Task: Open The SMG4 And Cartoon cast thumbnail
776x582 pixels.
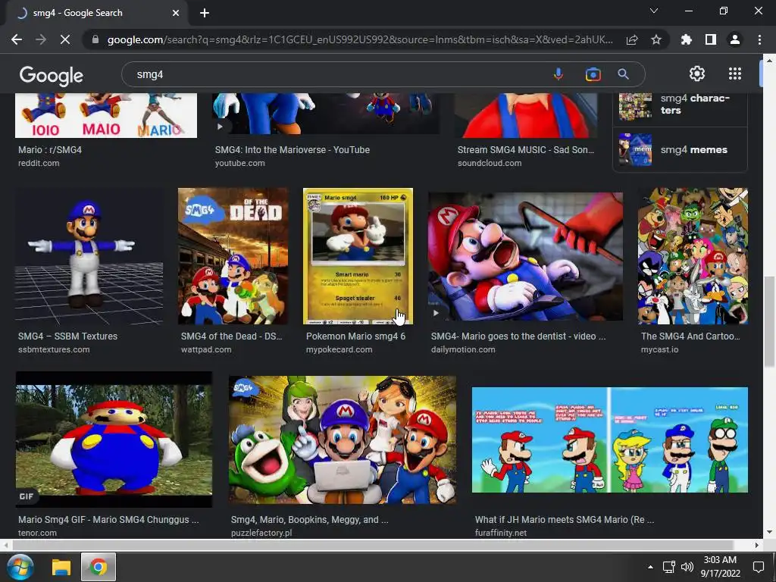Action: pos(693,256)
